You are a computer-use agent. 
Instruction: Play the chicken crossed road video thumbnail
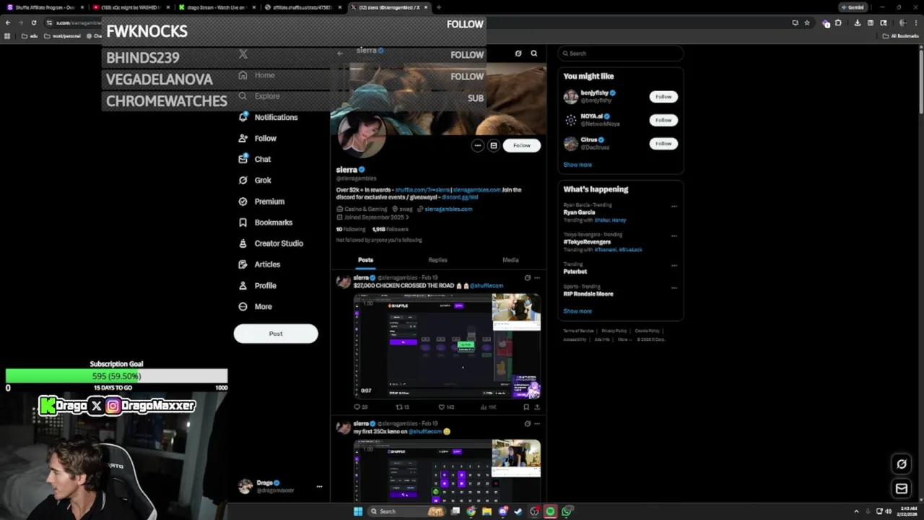coord(447,345)
